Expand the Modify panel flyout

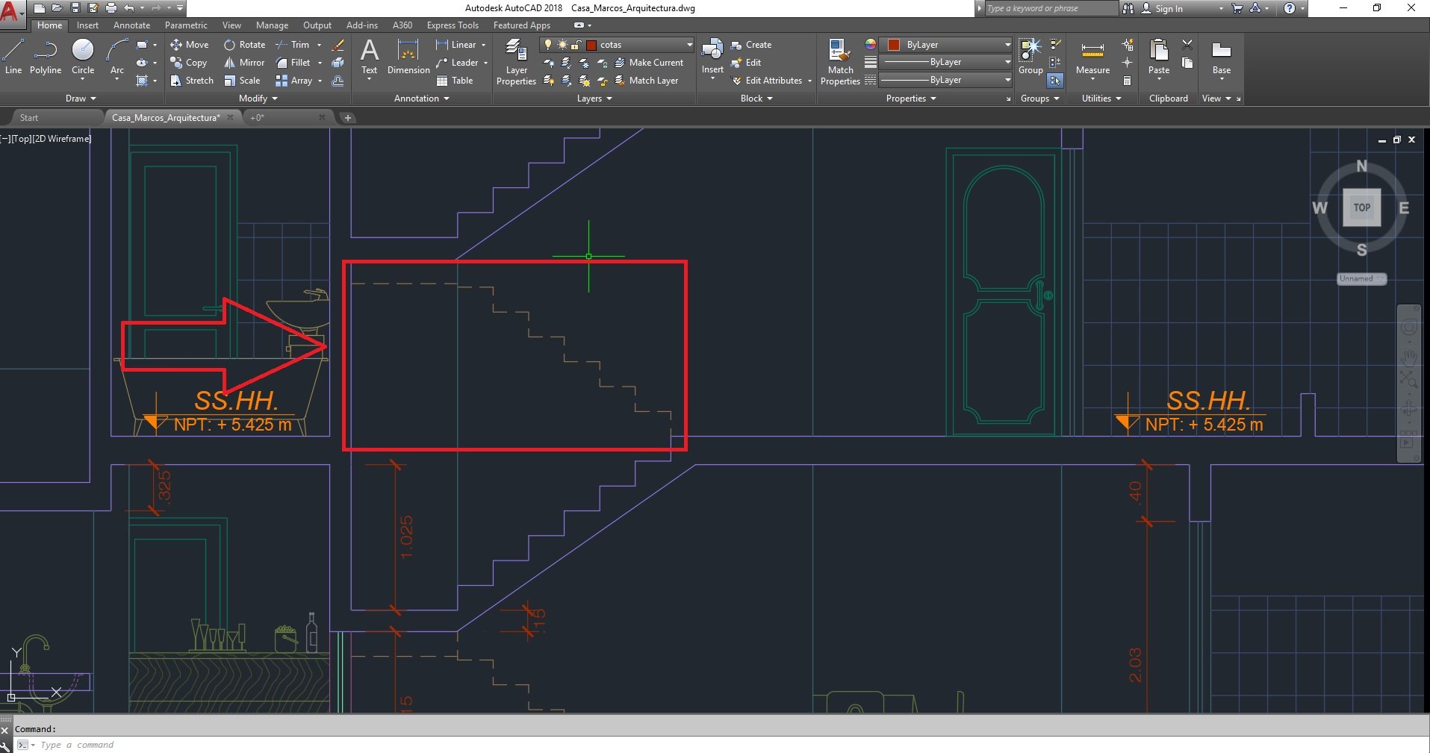(x=258, y=99)
